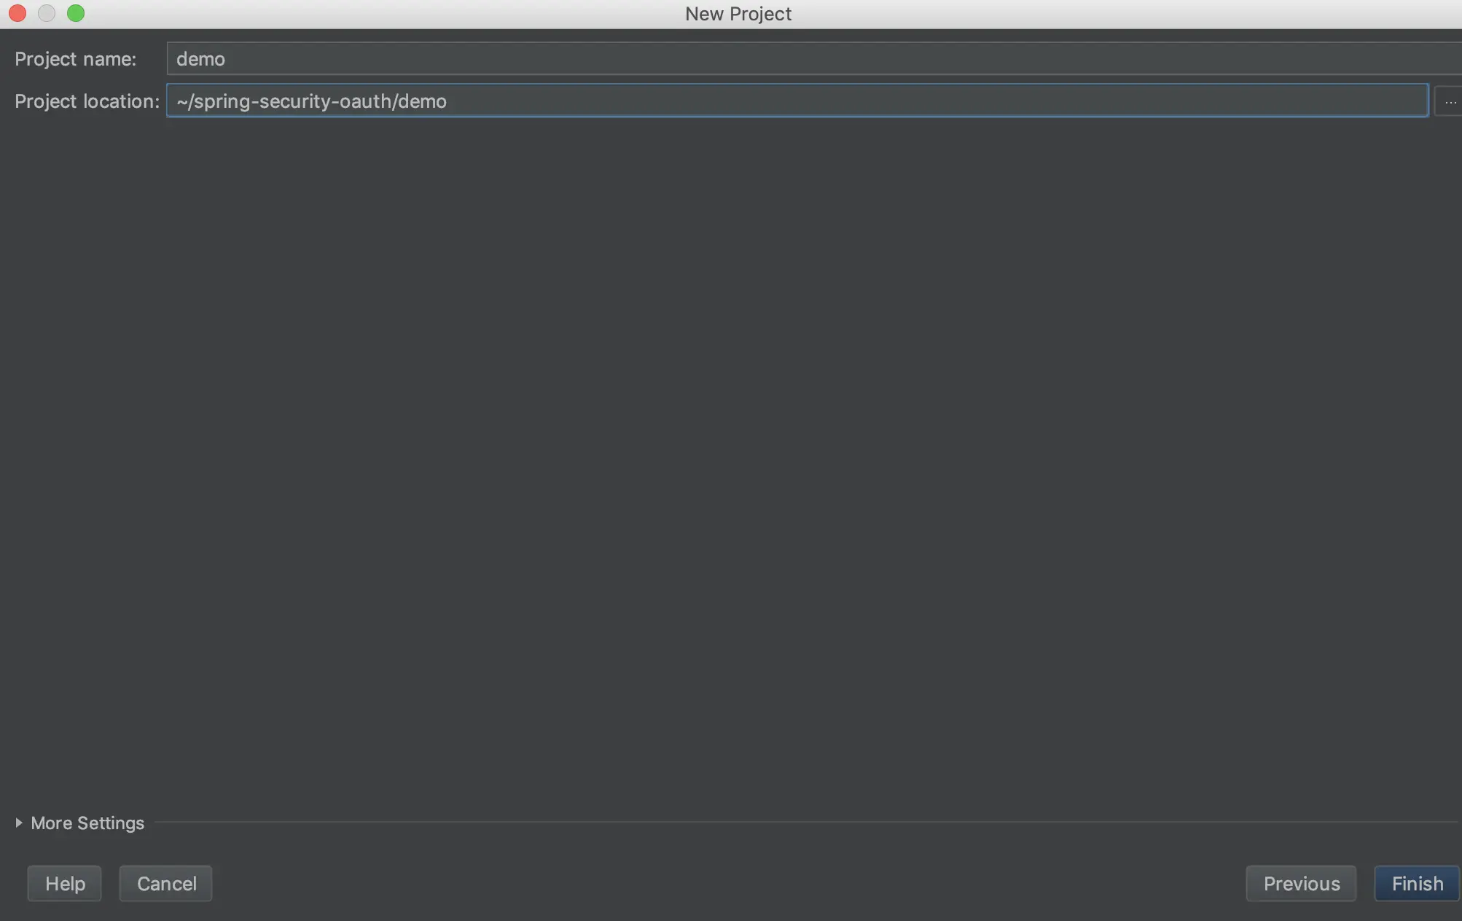Click the "~/spring-security-oauth/demo" path text
Image resolution: width=1462 pixels, height=921 pixels.
pyautogui.click(x=311, y=101)
